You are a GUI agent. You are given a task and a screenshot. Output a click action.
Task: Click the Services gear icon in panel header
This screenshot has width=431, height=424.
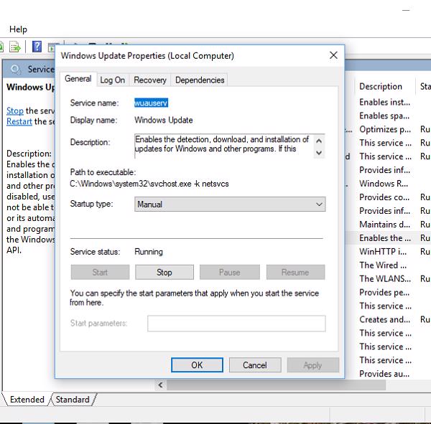pos(15,69)
